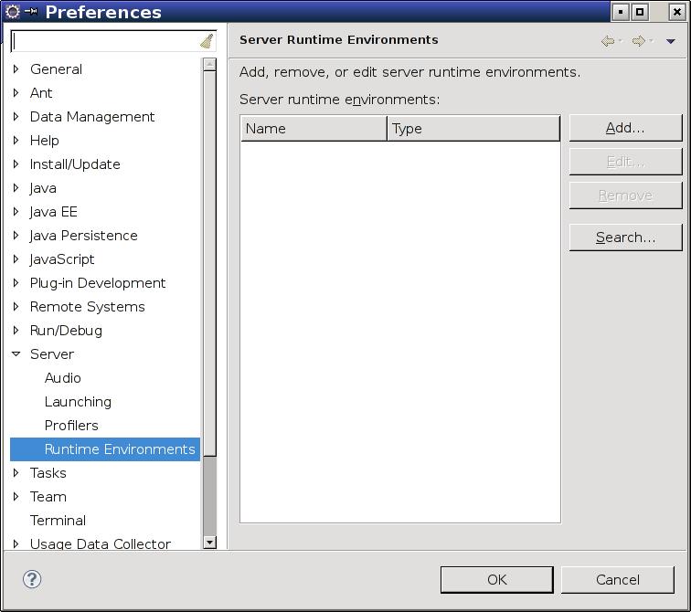Click the Preferences window gear icon
The image size is (691, 612).
[13, 12]
